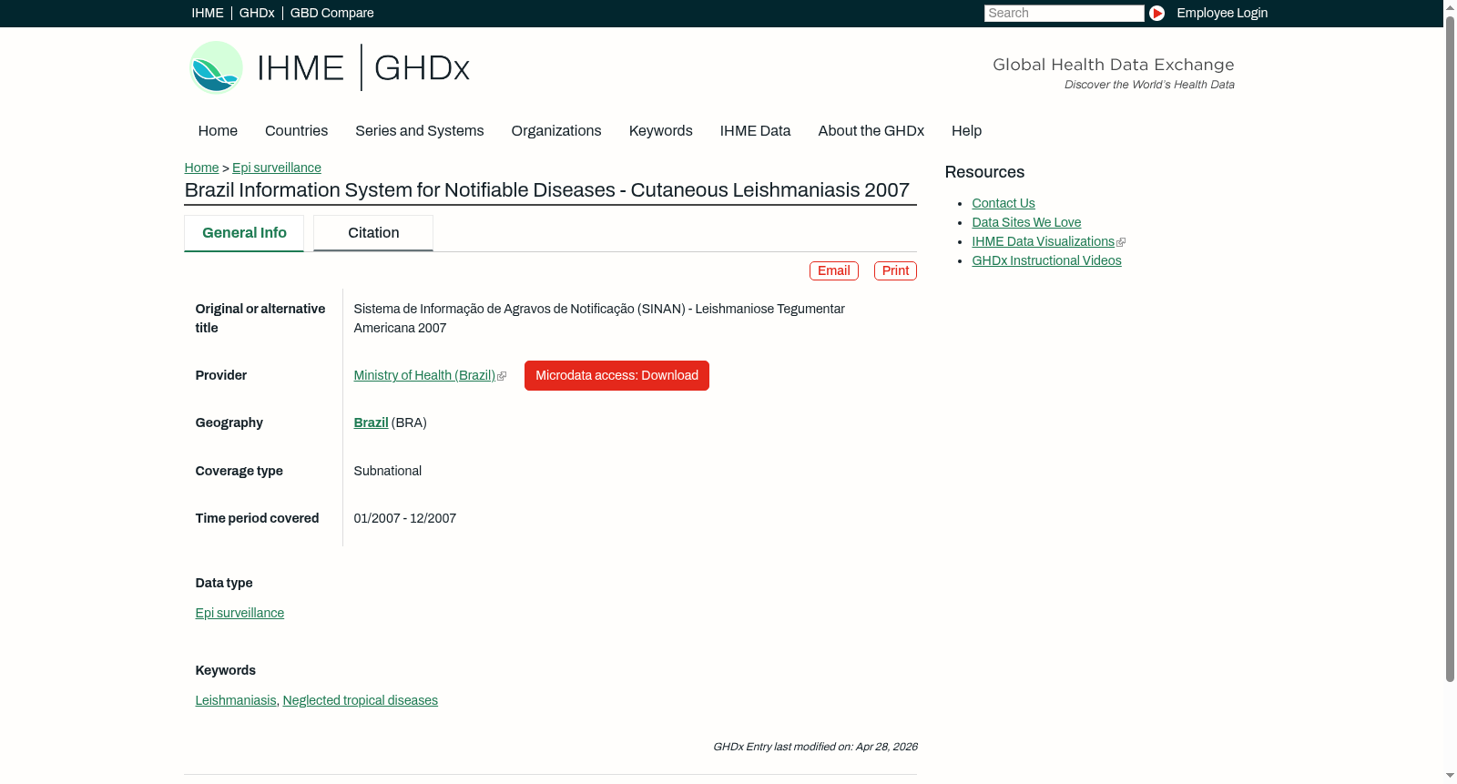Screen dimensions: 1457x784
Task: Open Series and Systems menu item
Action: click(419, 131)
